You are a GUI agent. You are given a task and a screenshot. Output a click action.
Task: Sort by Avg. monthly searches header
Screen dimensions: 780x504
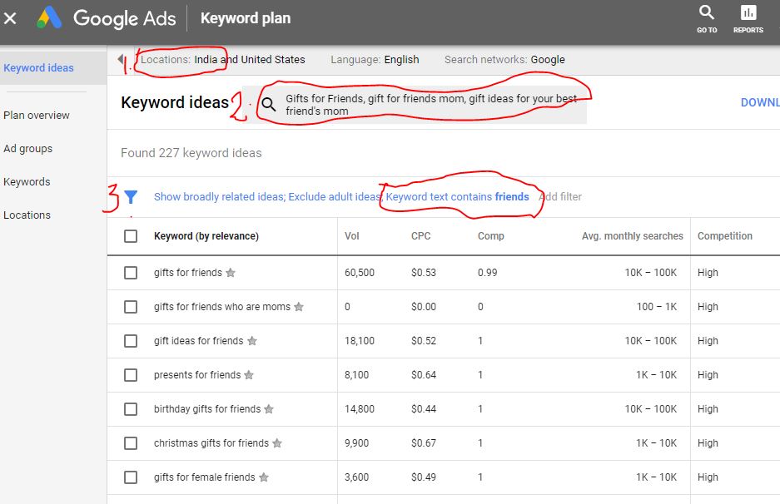pyautogui.click(x=633, y=236)
